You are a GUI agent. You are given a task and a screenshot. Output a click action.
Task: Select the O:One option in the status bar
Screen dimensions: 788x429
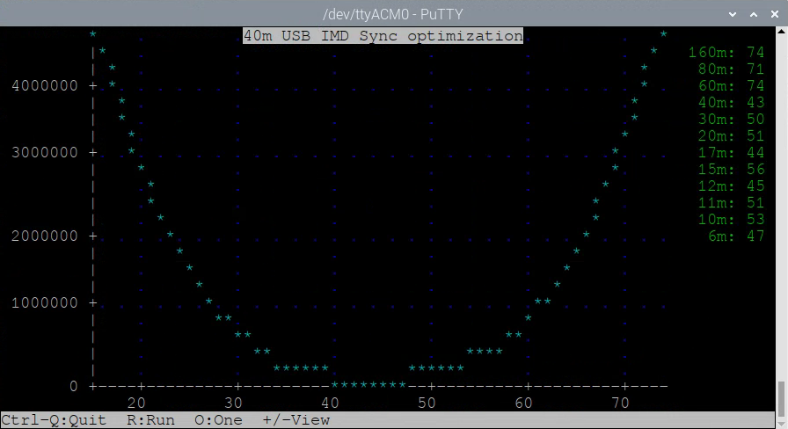click(x=218, y=420)
